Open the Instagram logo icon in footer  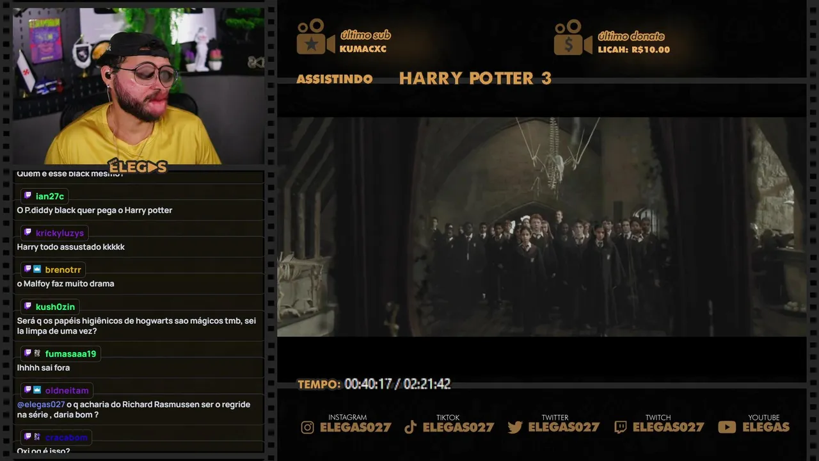tap(308, 427)
